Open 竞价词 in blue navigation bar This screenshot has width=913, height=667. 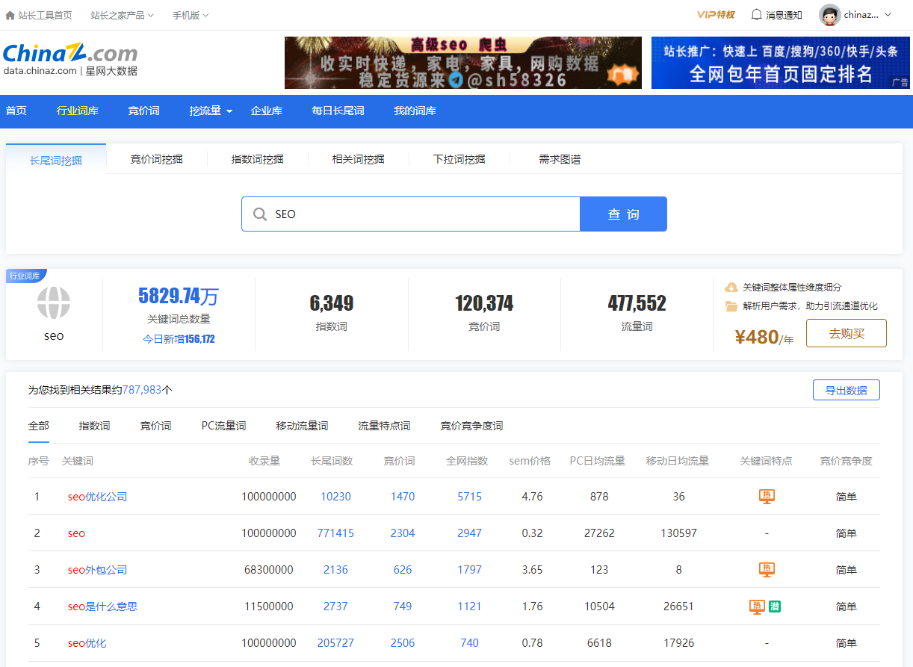pos(144,111)
